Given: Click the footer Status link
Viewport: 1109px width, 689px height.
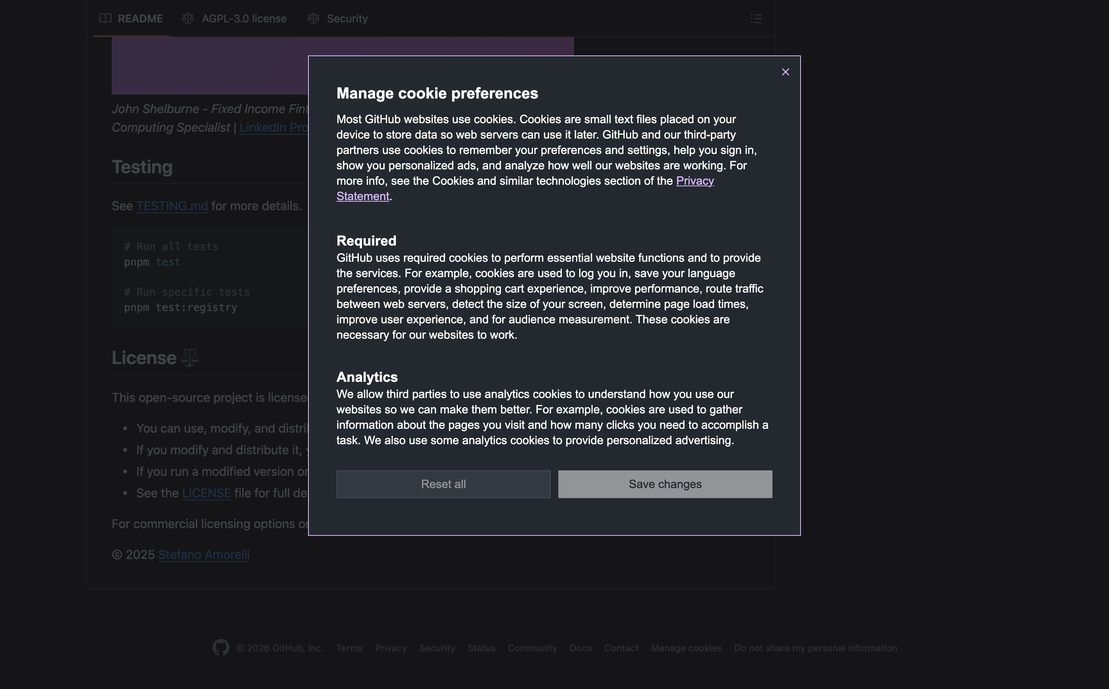Looking at the screenshot, I should [x=481, y=648].
